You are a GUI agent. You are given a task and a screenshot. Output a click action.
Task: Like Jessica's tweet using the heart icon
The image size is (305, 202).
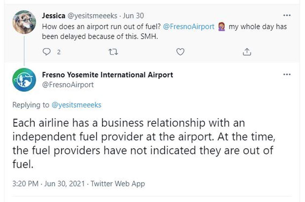click(180, 51)
